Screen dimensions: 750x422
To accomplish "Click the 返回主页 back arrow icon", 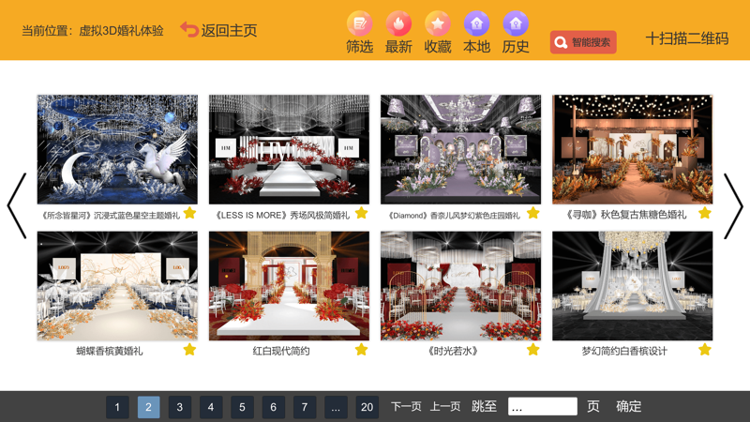I will [189, 30].
